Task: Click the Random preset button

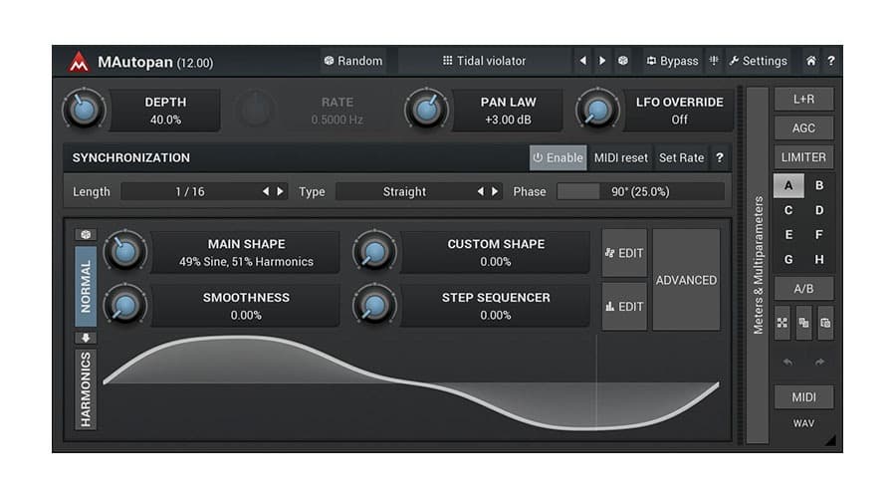Action: pos(353,61)
